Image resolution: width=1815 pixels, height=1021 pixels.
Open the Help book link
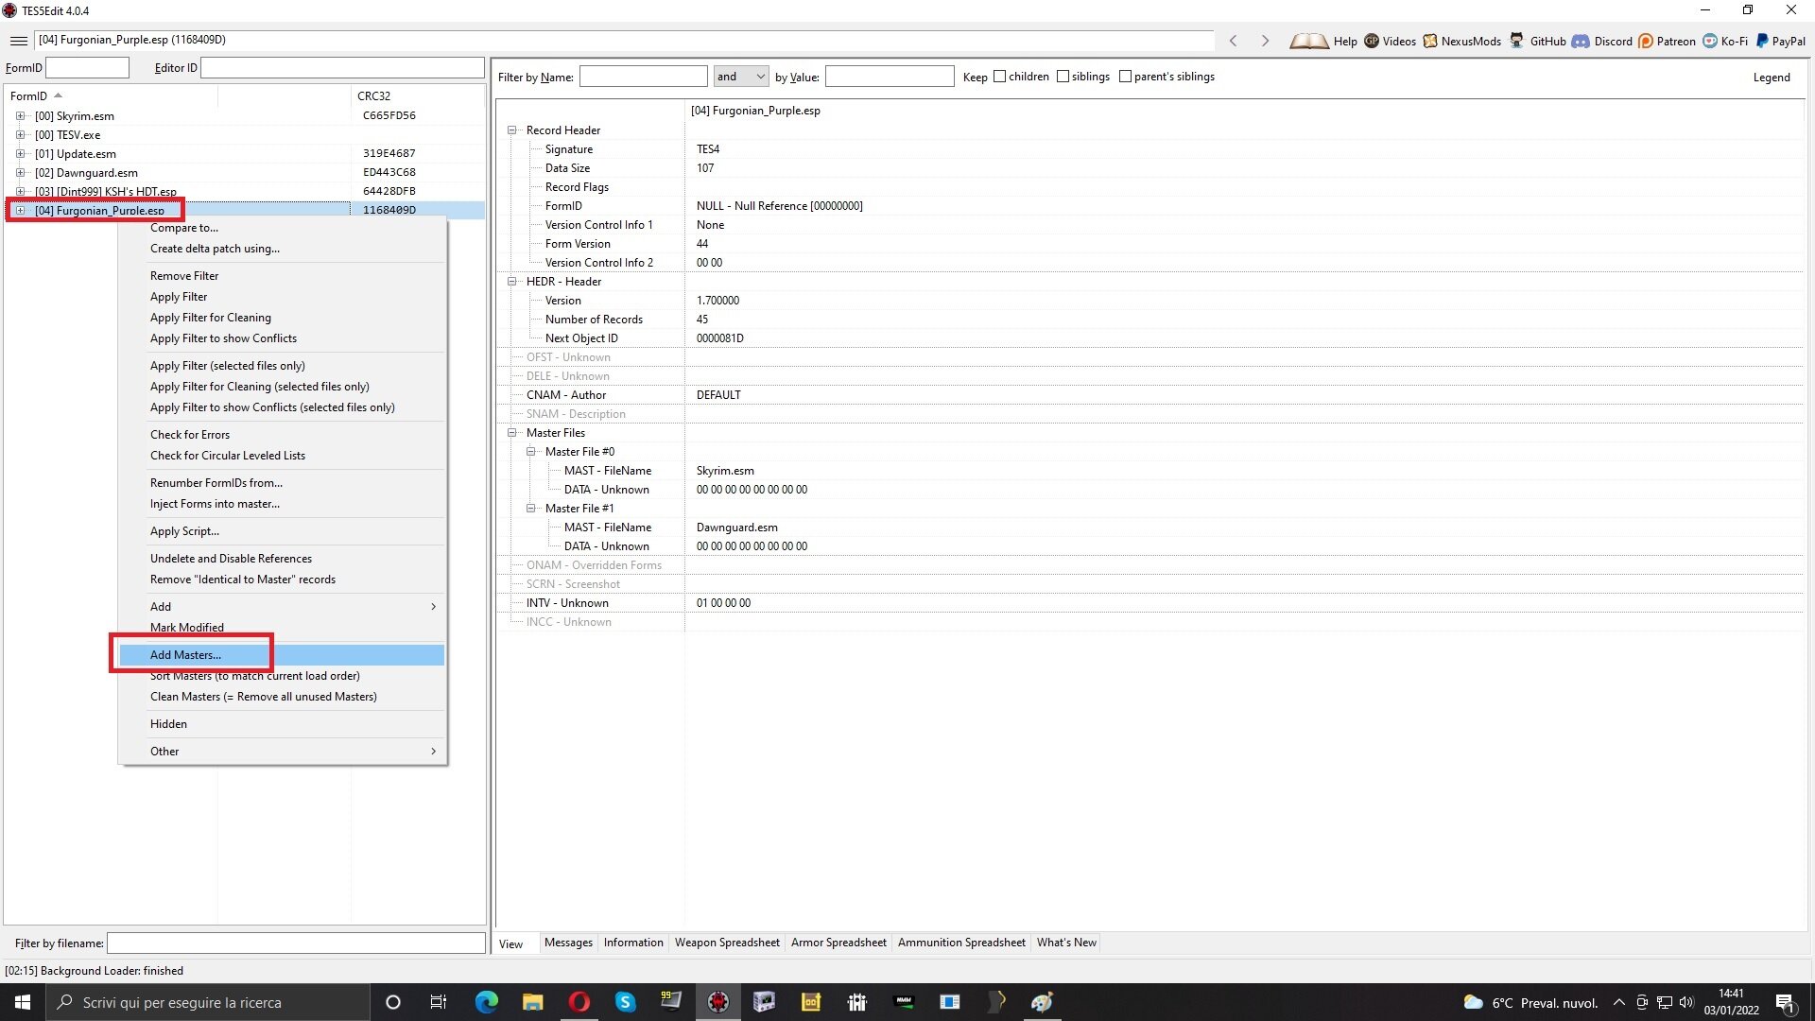pos(1323,41)
